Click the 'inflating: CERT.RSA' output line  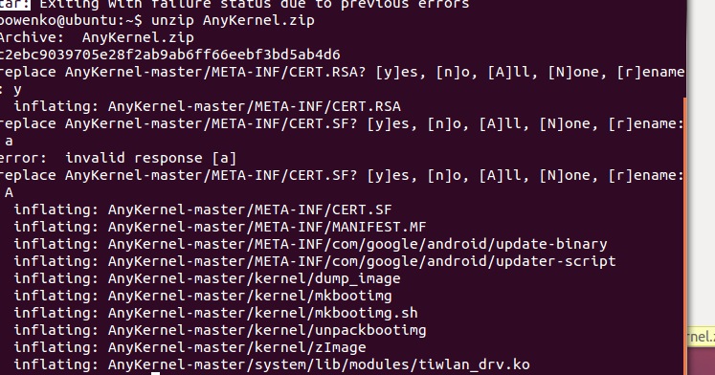click(x=208, y=106)
